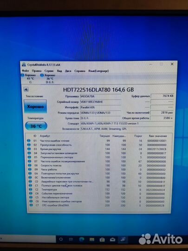Open Microsoft Store from the taskbar
188x251 pixels.
[x=102, y=240]
